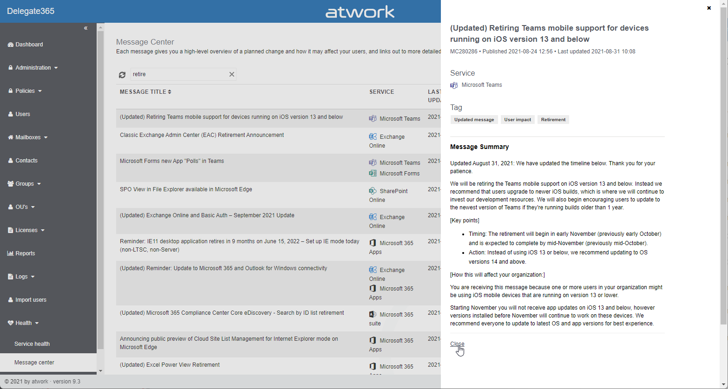Click the sidebar scroll-down arrow
The width and height of the screenshot is (728, 389).
[x=100, y=371]
